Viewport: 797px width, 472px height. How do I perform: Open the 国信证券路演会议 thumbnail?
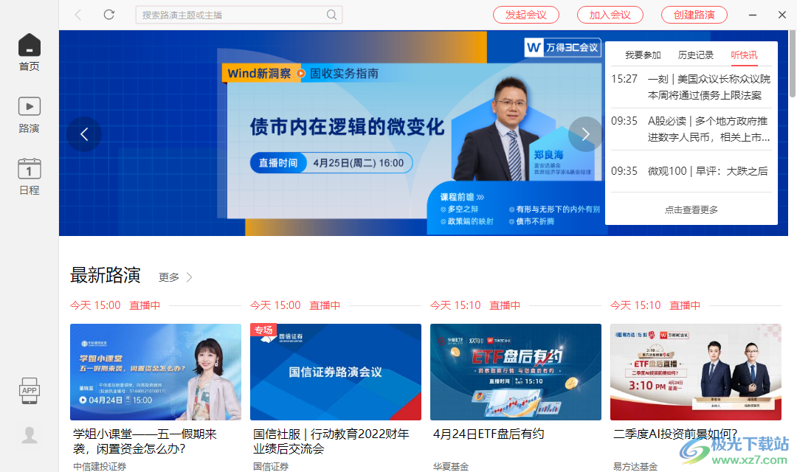click(x=336, y=372)
